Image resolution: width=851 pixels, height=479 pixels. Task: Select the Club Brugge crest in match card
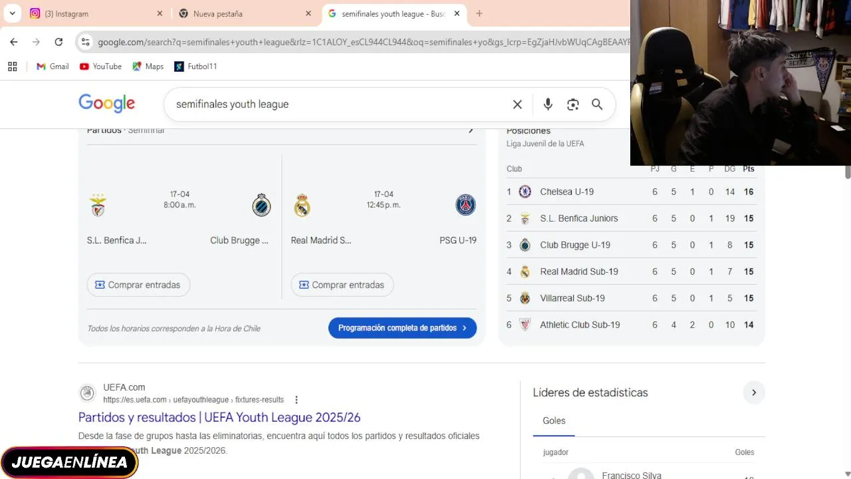pos(261,205)
